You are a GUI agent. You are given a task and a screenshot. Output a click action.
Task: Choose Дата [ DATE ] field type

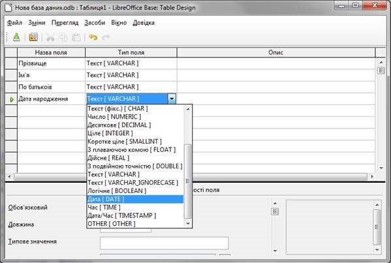[135, 199]
